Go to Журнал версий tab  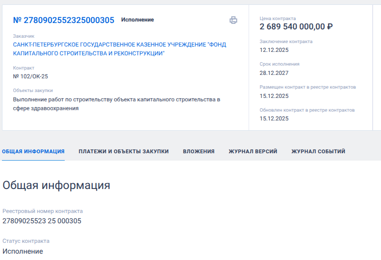tap(253, 151)
